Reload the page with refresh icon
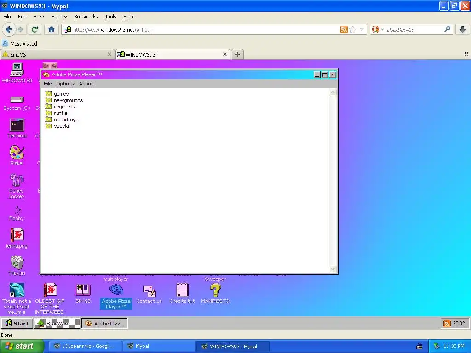 pos(34,29)
